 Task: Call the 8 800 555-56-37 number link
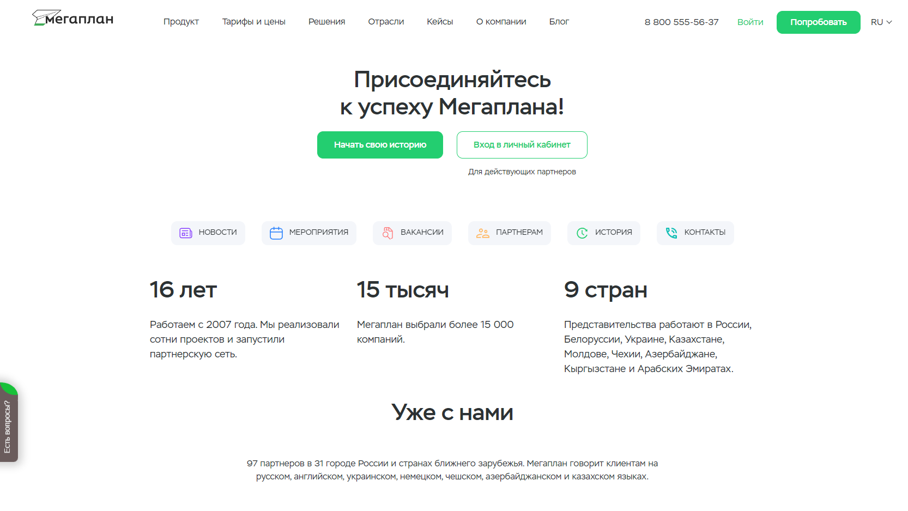pos(681,22)
